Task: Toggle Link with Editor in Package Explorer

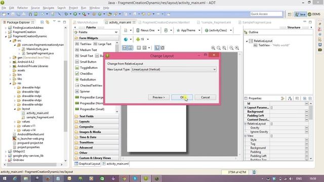Action: click(48, 22)
